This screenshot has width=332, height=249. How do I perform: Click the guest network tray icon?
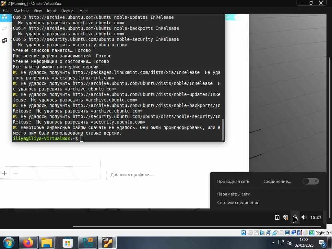(295, 218)
